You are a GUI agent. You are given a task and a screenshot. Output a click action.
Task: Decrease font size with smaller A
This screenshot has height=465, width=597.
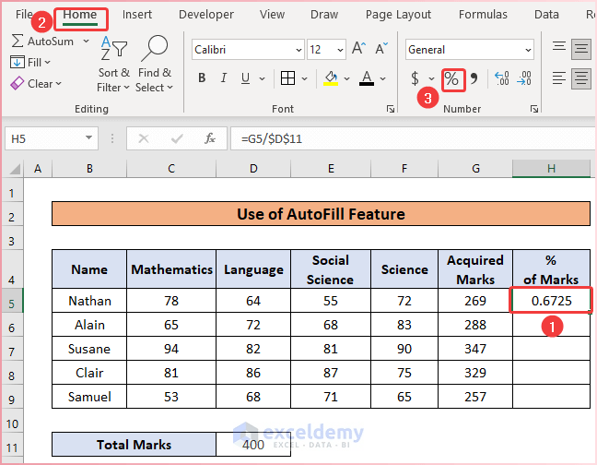381,48
